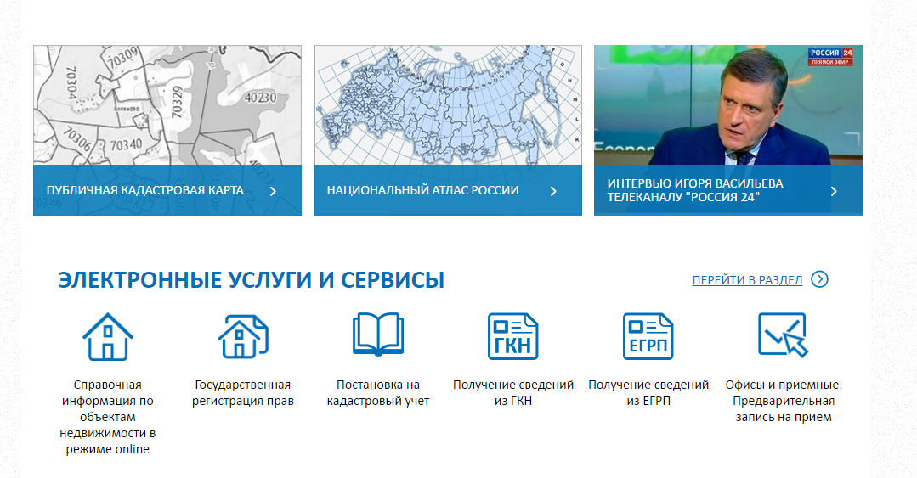
Task: Open the Интервью Игоря Васильева banner title
Action: tap(695, 190)
